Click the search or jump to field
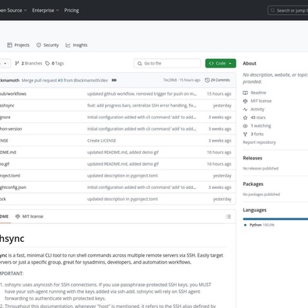The image size is (308, 308). tap(288, 10)
